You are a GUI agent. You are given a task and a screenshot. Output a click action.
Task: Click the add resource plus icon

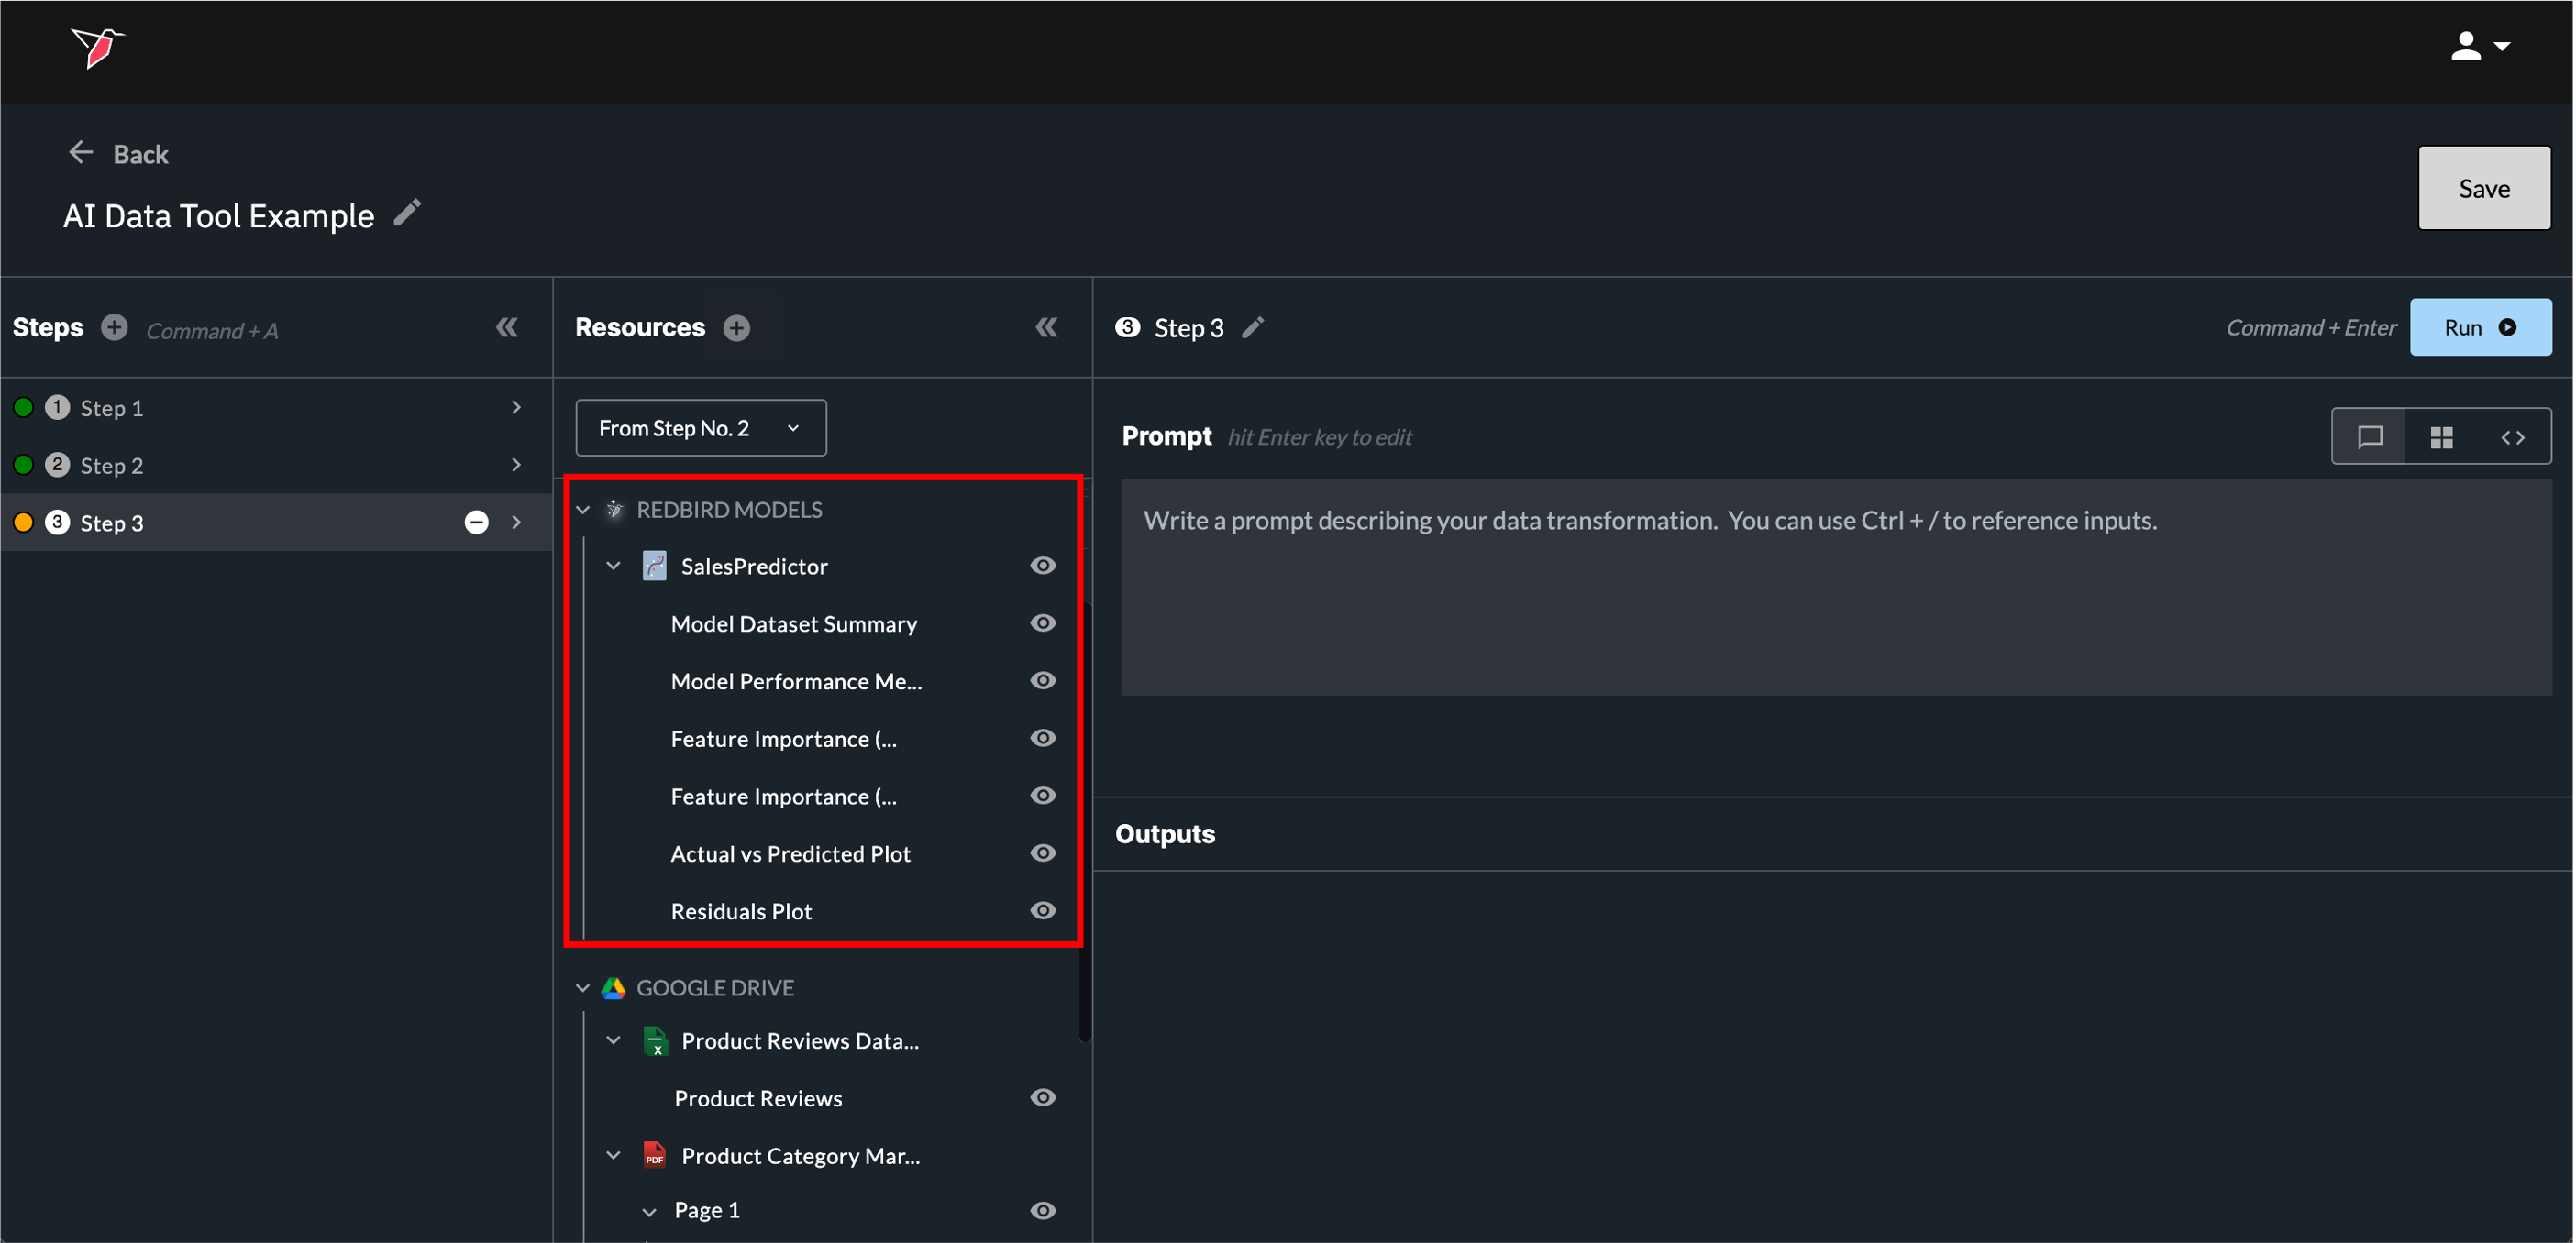737,328
